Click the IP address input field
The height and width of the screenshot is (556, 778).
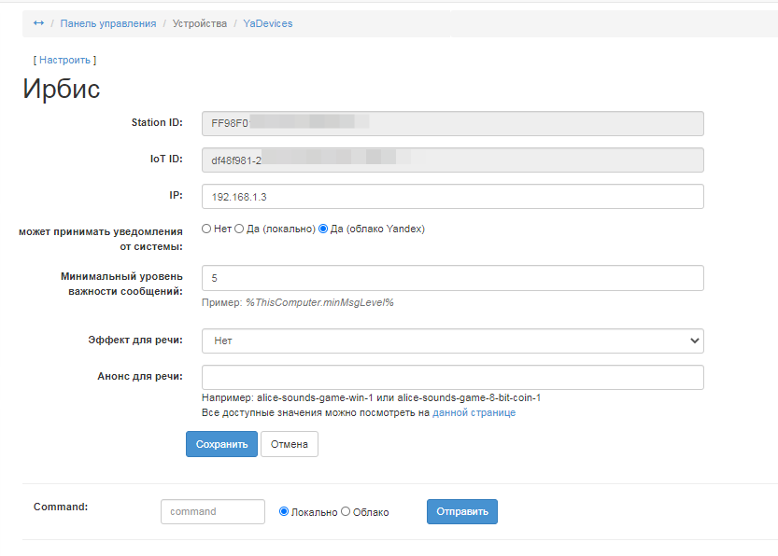pyautogui.click(x=452, y=197)
